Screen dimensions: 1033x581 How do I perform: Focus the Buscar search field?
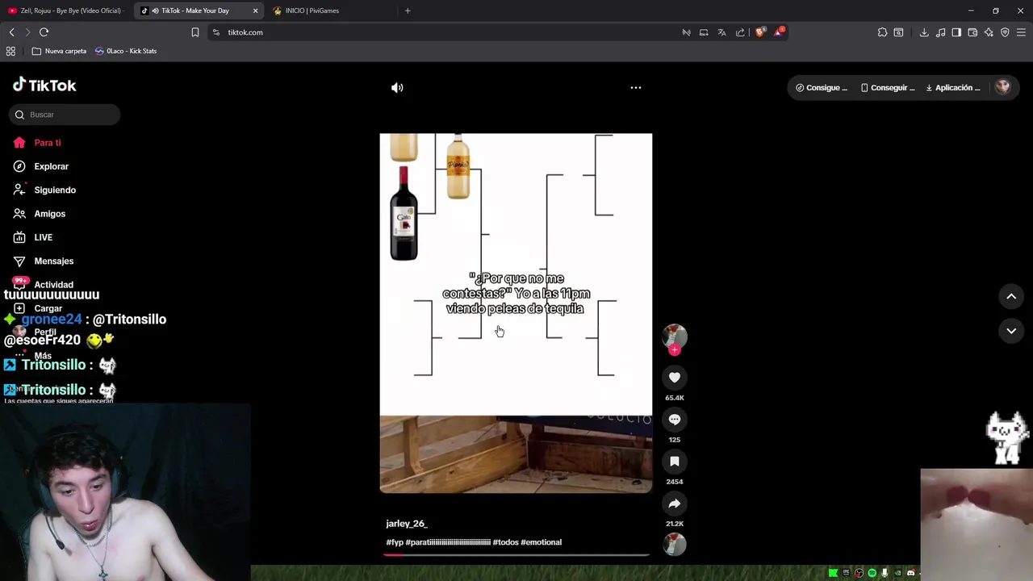65,115
